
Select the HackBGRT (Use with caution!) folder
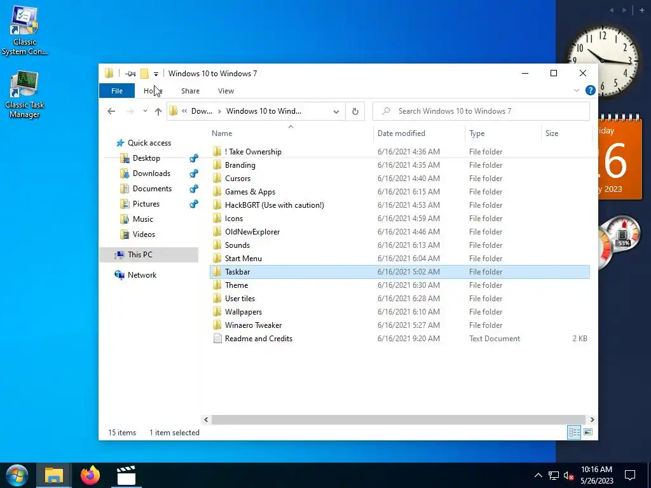(399, 205)
